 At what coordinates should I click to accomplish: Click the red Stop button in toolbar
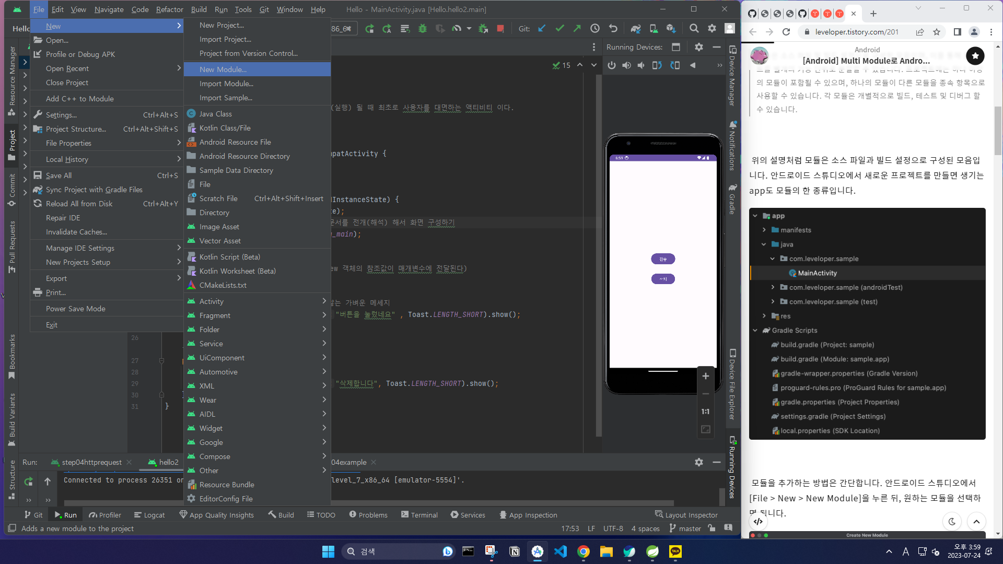tap(500, 29)
